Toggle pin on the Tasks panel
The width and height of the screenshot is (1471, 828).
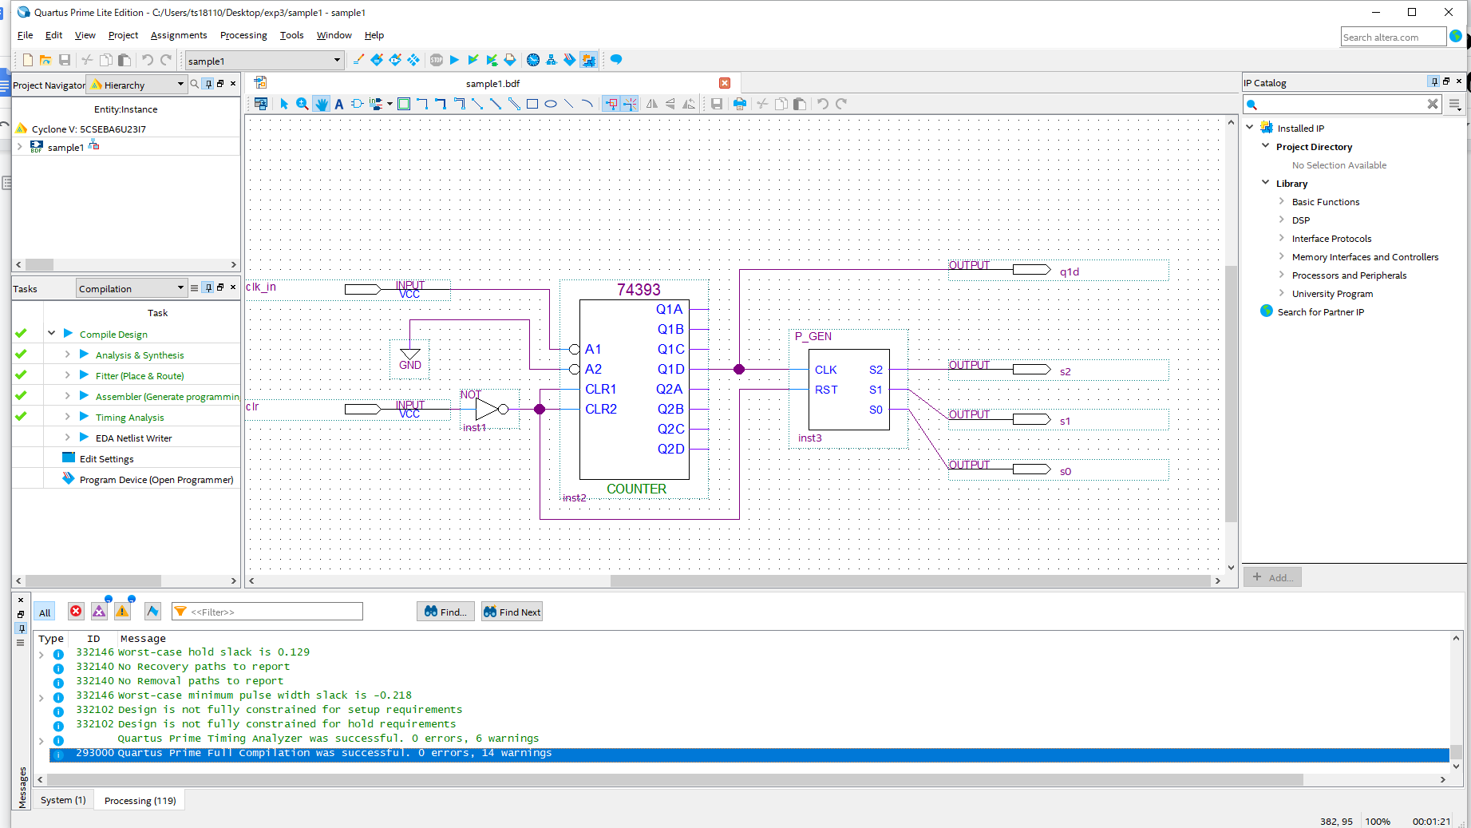click(208, 287)
